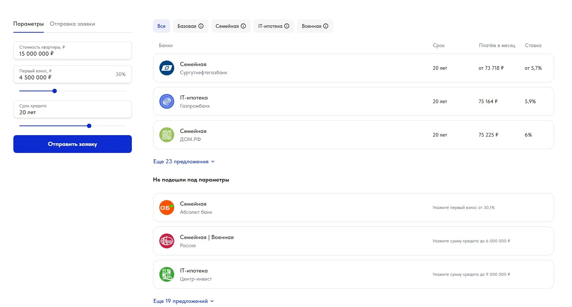The image size is (572, 307).
Task: Switch to the Параметры tab
Action: 29,24
